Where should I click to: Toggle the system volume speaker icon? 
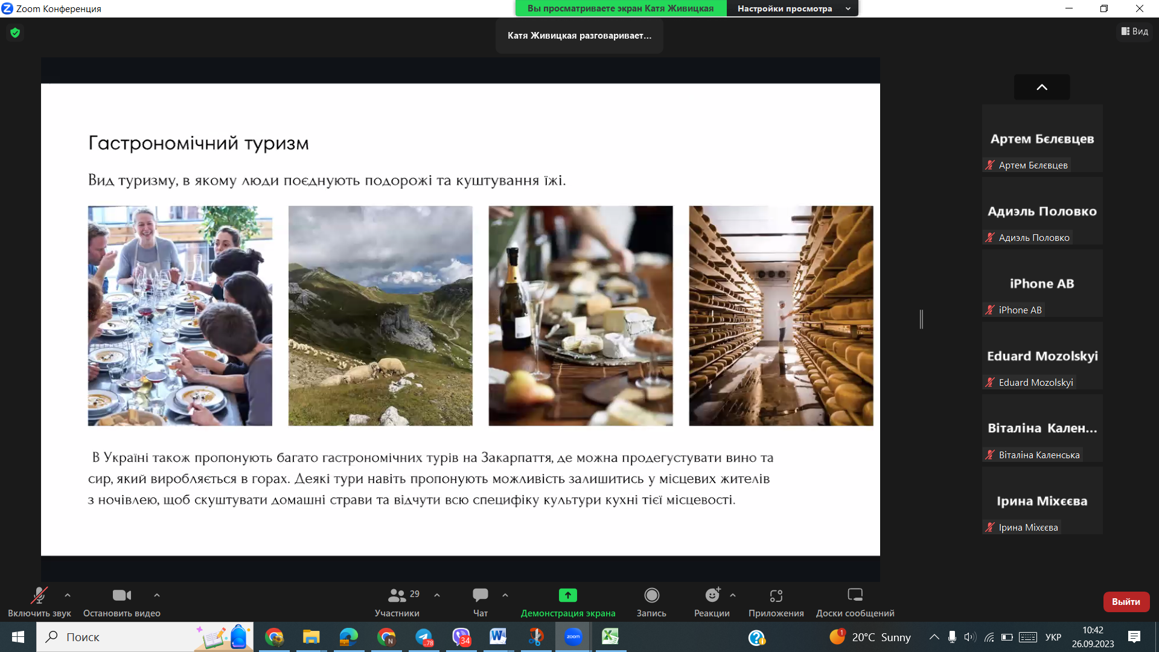(x=969, y=638)
